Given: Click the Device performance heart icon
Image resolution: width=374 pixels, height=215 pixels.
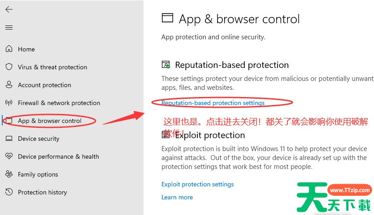Looking at the screenshot, I should (9, 156).
